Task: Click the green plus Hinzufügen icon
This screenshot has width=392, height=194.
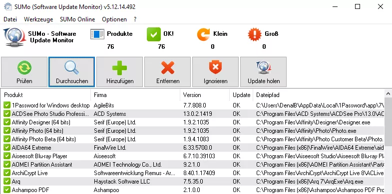Action: click(x=119, y=68)
